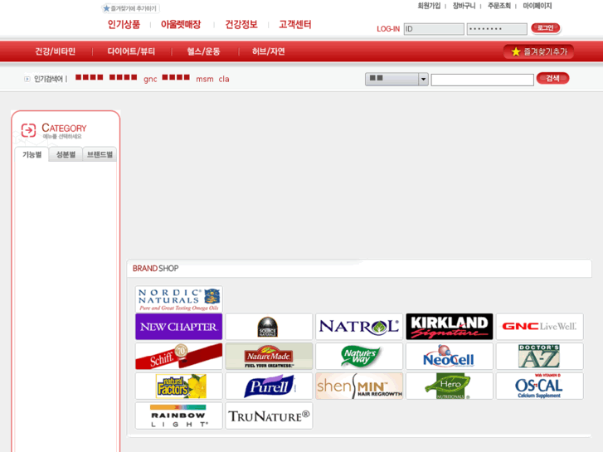The width and height of the screenshot is (603, 452).
Task: Go to 아울렛매장 page
Action: (x=181, y=25)
